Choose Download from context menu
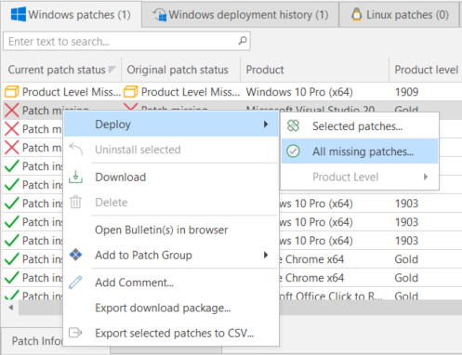This screenshot has height=355, width=462. coord(171,177)
